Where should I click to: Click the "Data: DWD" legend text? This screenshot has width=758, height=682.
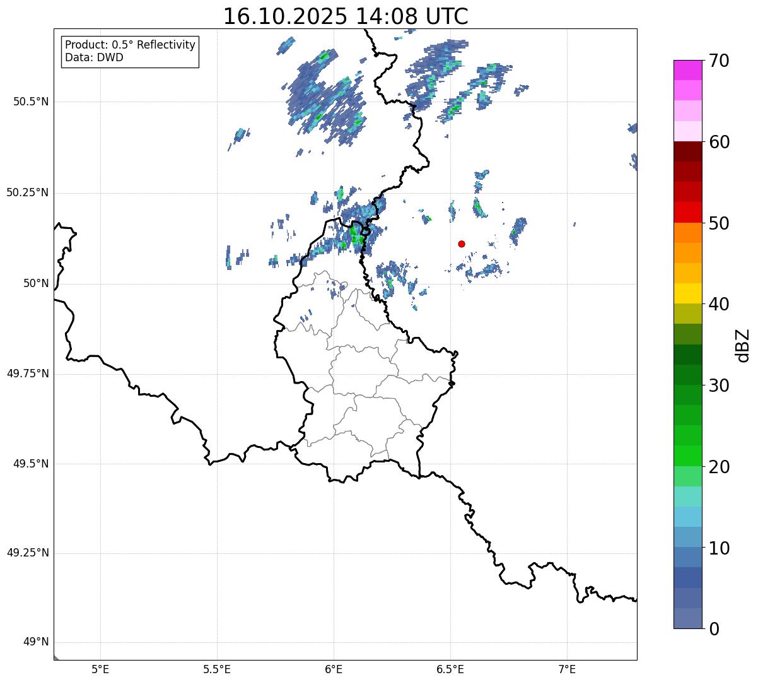[x=95, y=57]
